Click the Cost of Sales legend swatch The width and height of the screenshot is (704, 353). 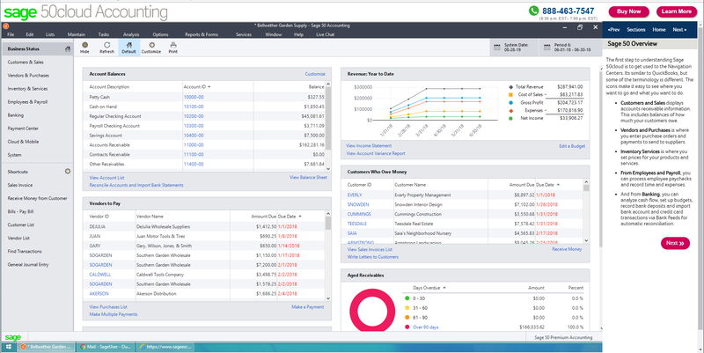click(x=510, y=95)
